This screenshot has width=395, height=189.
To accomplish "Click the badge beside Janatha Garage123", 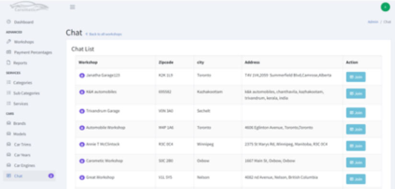I will click(82, 76).
